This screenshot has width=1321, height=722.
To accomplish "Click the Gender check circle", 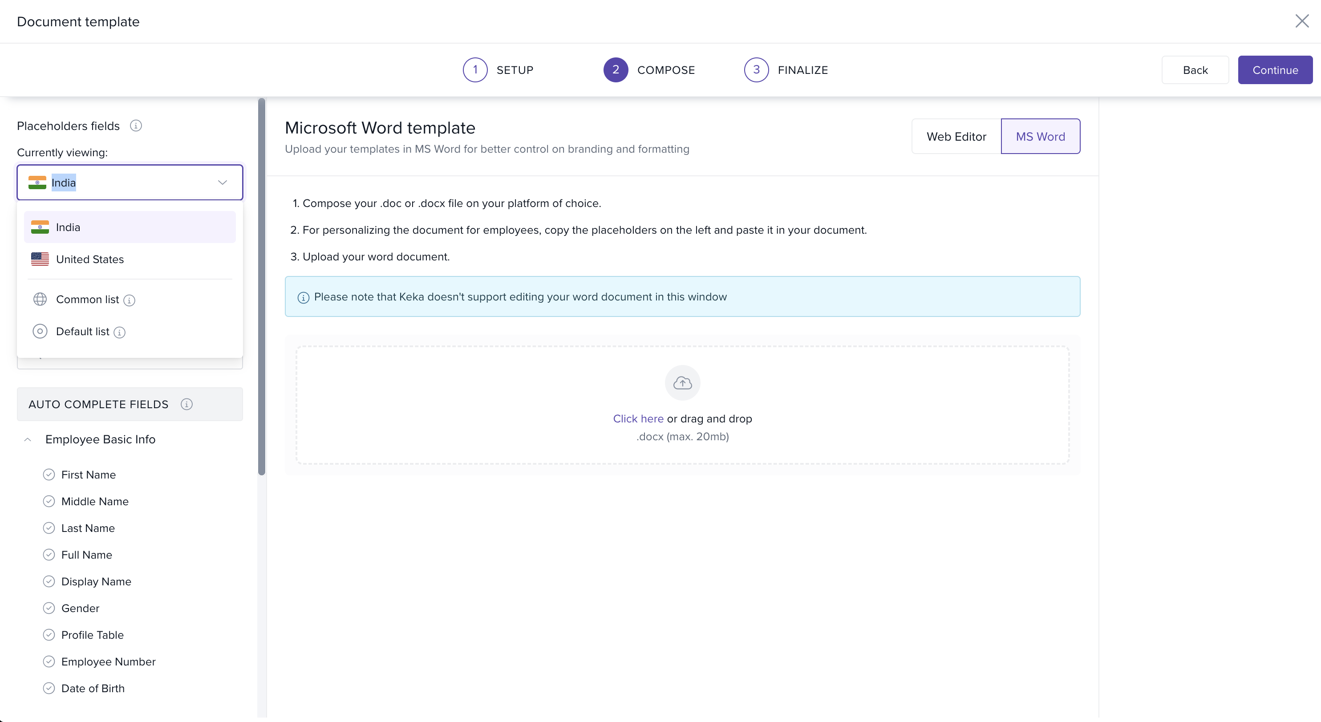I will click(x=49, y=608).
